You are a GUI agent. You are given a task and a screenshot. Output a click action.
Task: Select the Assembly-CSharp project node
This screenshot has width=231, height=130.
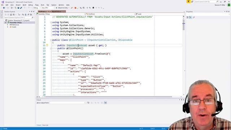pos(16,22)
